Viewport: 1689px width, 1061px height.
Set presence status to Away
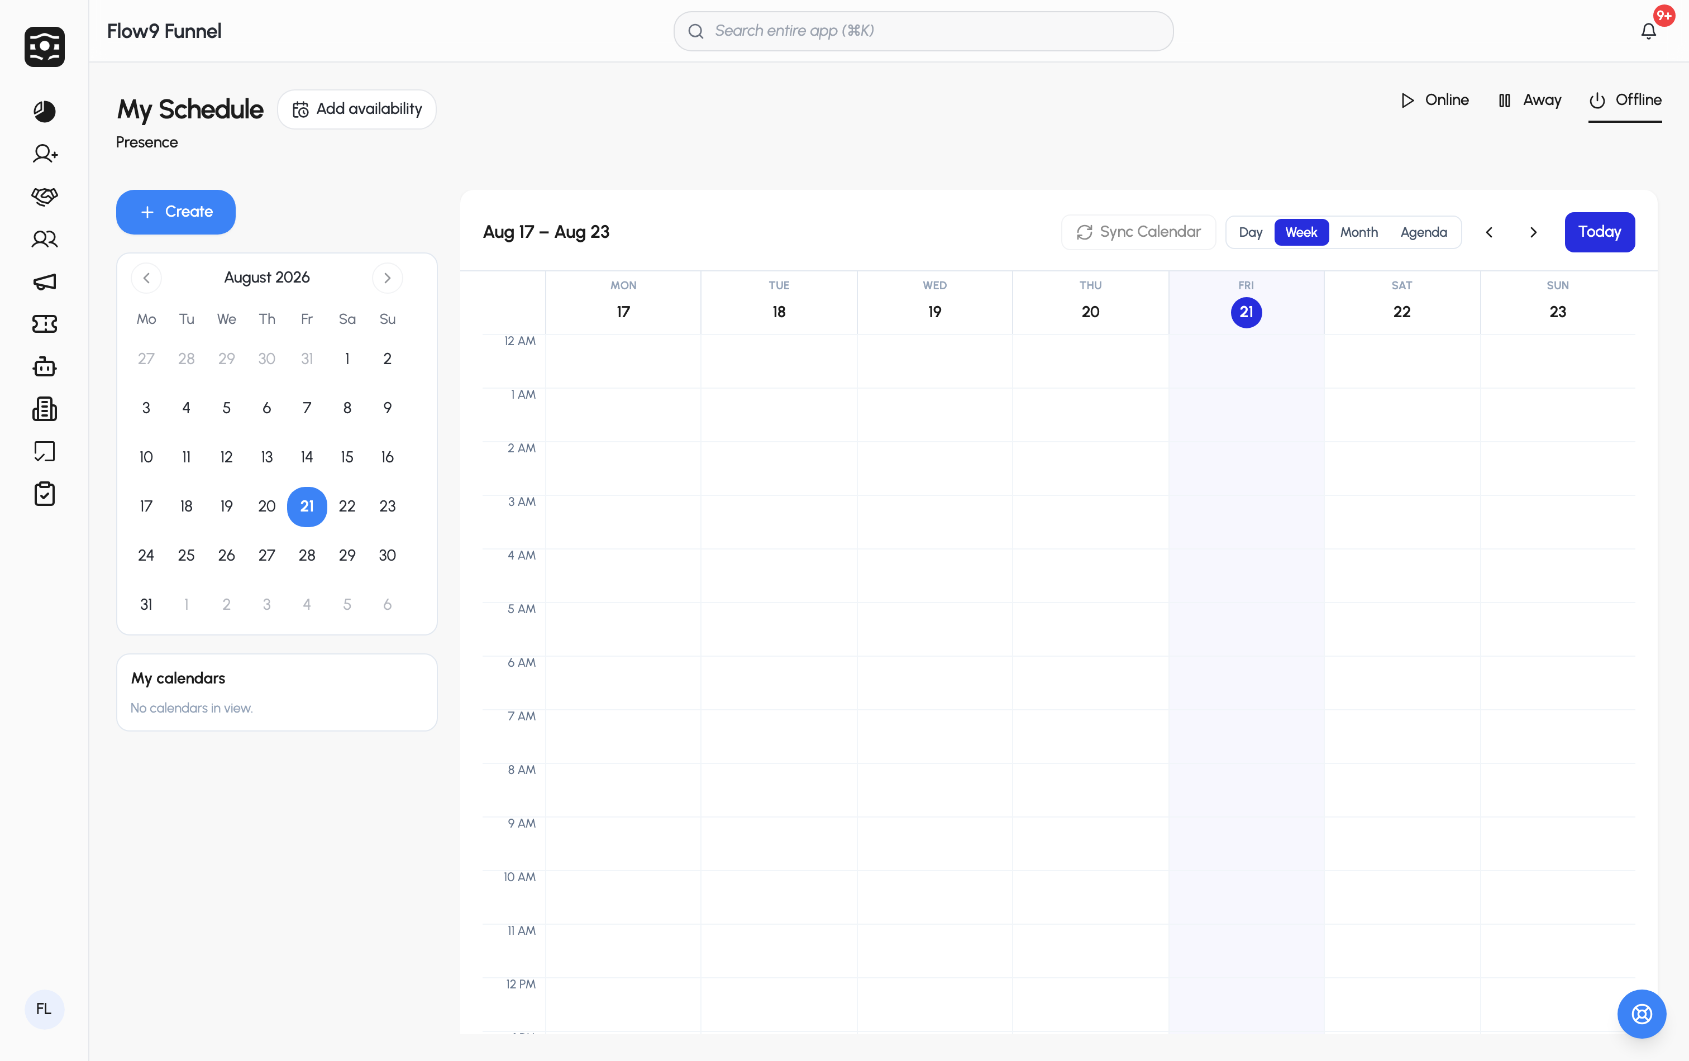tap(1529, 101)
